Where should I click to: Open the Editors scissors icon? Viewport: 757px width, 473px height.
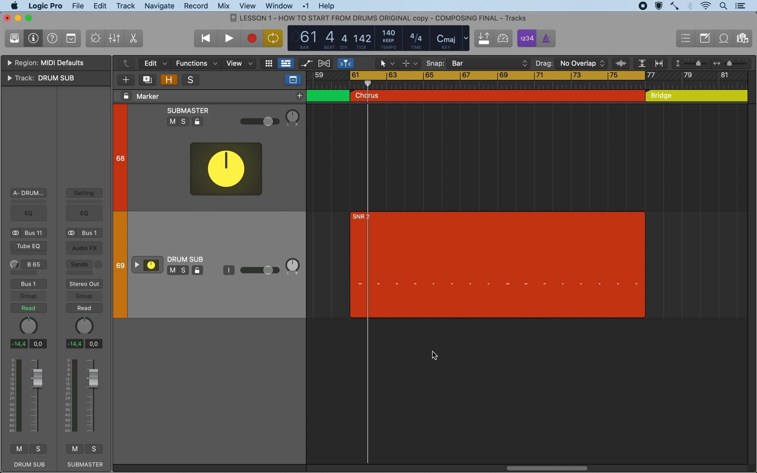point(134,38)
